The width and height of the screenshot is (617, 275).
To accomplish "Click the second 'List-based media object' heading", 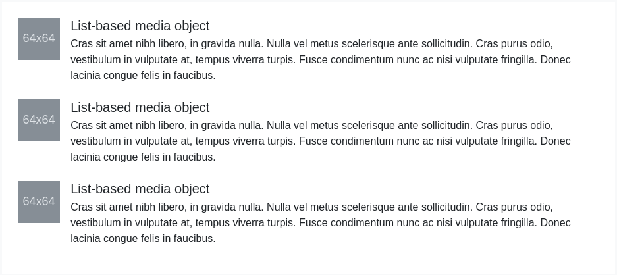I will tap(140, 107).
